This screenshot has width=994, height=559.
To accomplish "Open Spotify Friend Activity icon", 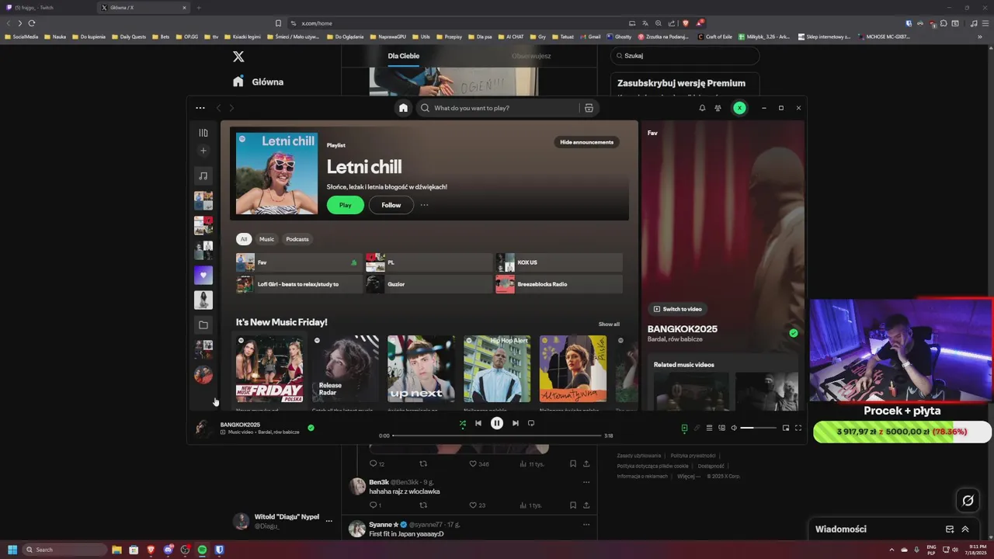I will pos(718,108).
